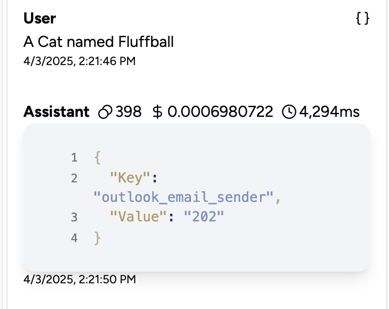Click the message text 'A Cat named Fluffball'
The image size is (389, 309).
(x=98, y=42)
